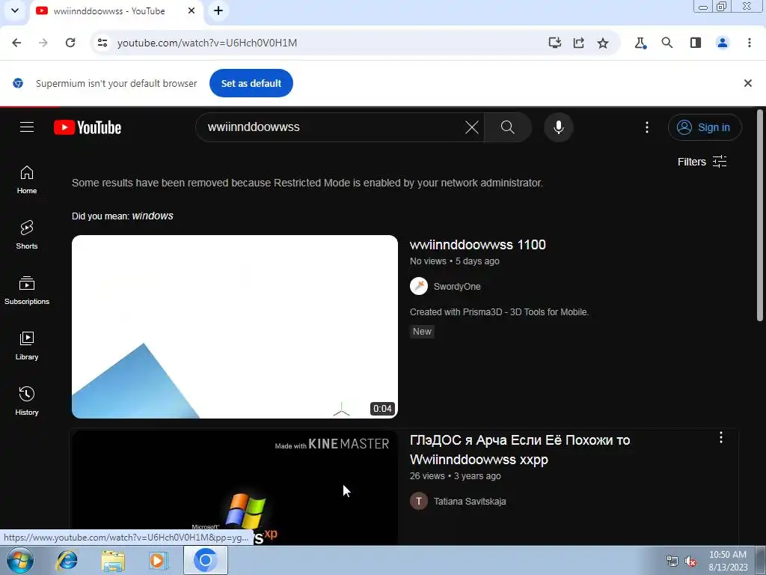
Task: Install YouTube app icon in address bar
Action: (x=554, y=43)
